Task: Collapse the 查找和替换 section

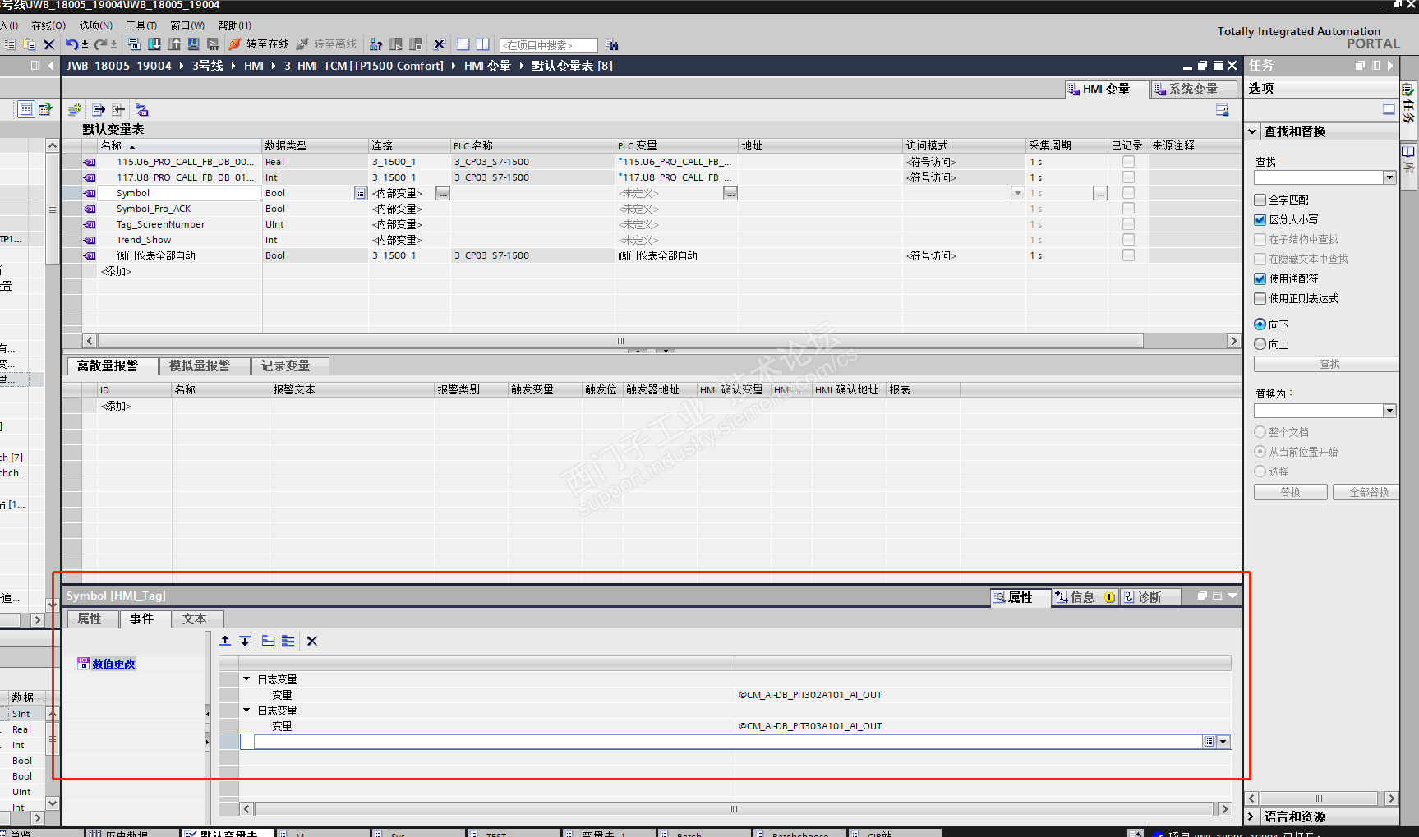Action: 1252,131
